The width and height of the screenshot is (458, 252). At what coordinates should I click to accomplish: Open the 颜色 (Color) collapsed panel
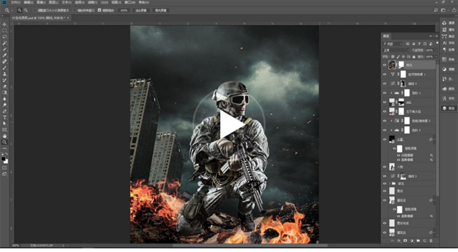448,89
